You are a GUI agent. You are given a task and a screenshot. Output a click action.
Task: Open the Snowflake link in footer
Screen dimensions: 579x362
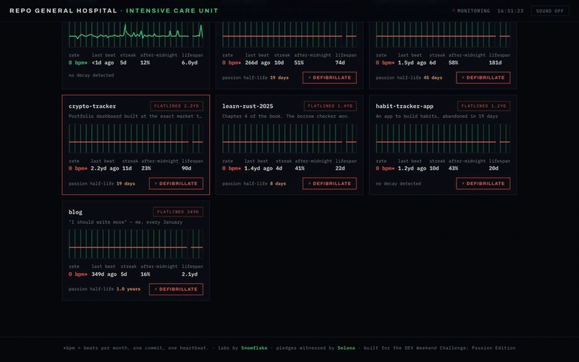pyautogui.click(x=254, y=348)
